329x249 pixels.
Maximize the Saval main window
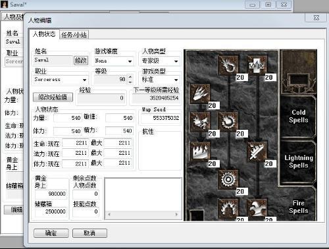268,5
